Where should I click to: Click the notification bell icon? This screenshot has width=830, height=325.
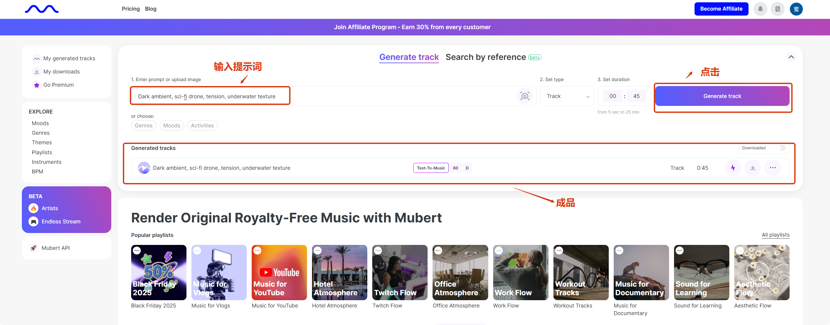[760, 9]
